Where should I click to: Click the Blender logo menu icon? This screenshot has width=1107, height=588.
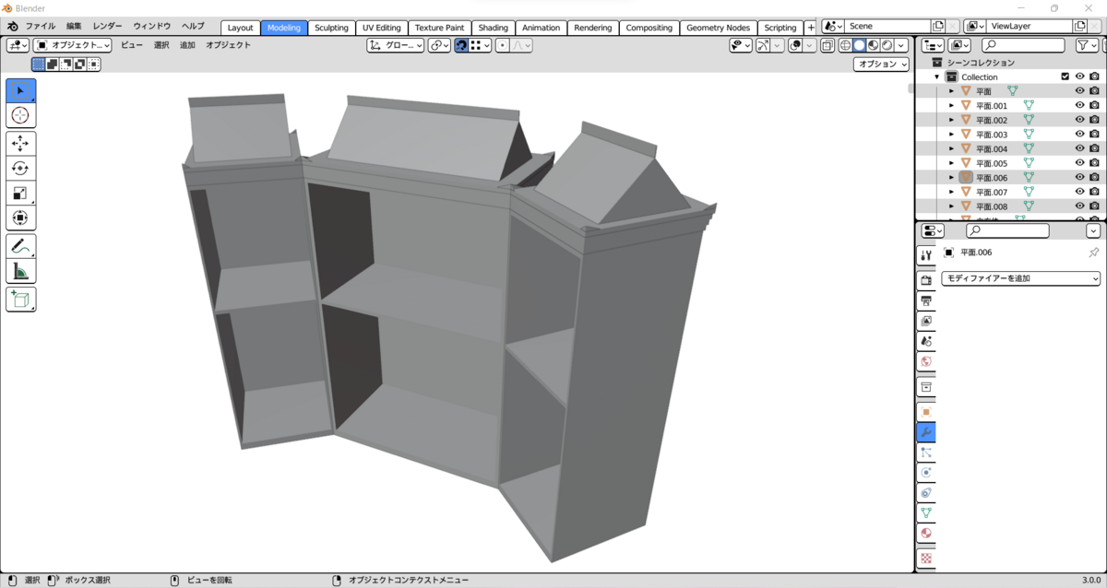pos(13,27)
